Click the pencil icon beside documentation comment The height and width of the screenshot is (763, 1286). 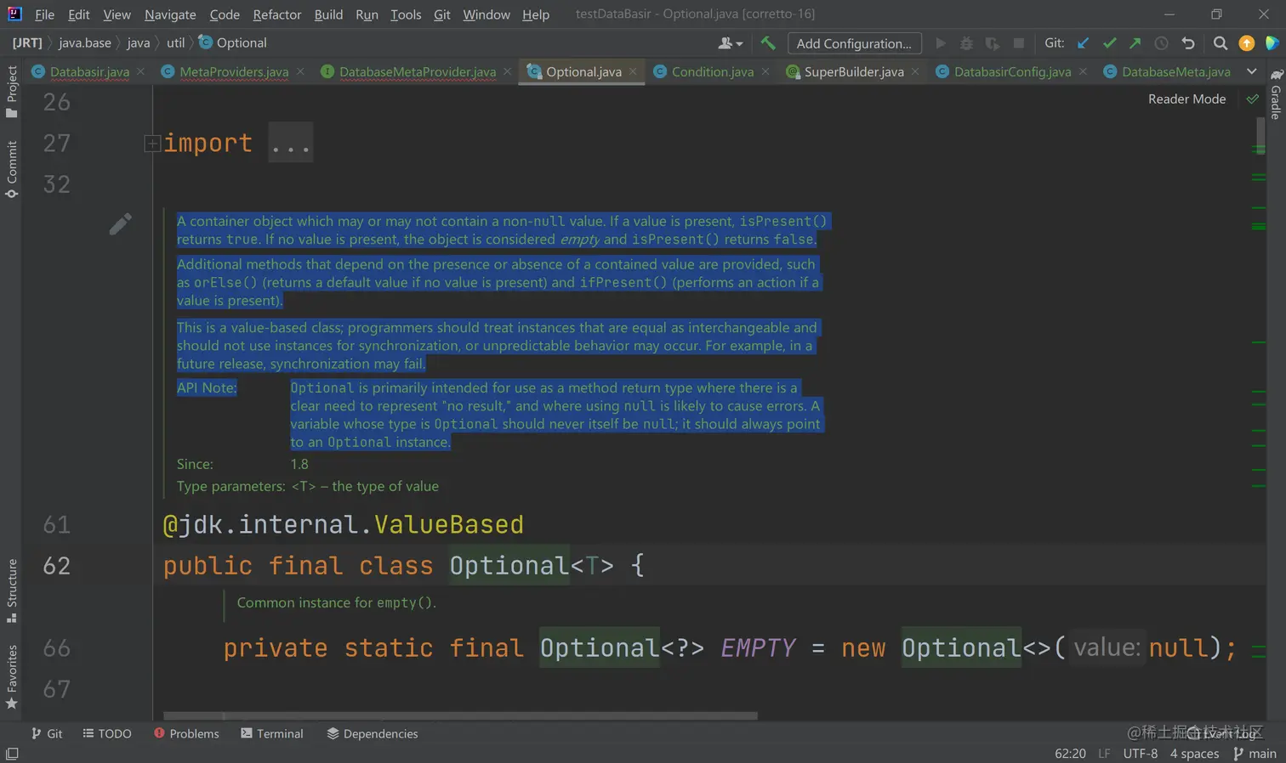coord(121,223)
